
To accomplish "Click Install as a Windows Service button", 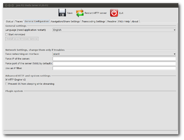I will [22, 39].
